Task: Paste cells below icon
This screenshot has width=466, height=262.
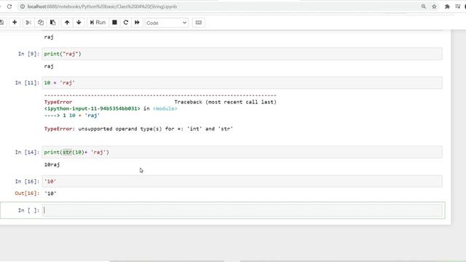Action: point(52,23)
